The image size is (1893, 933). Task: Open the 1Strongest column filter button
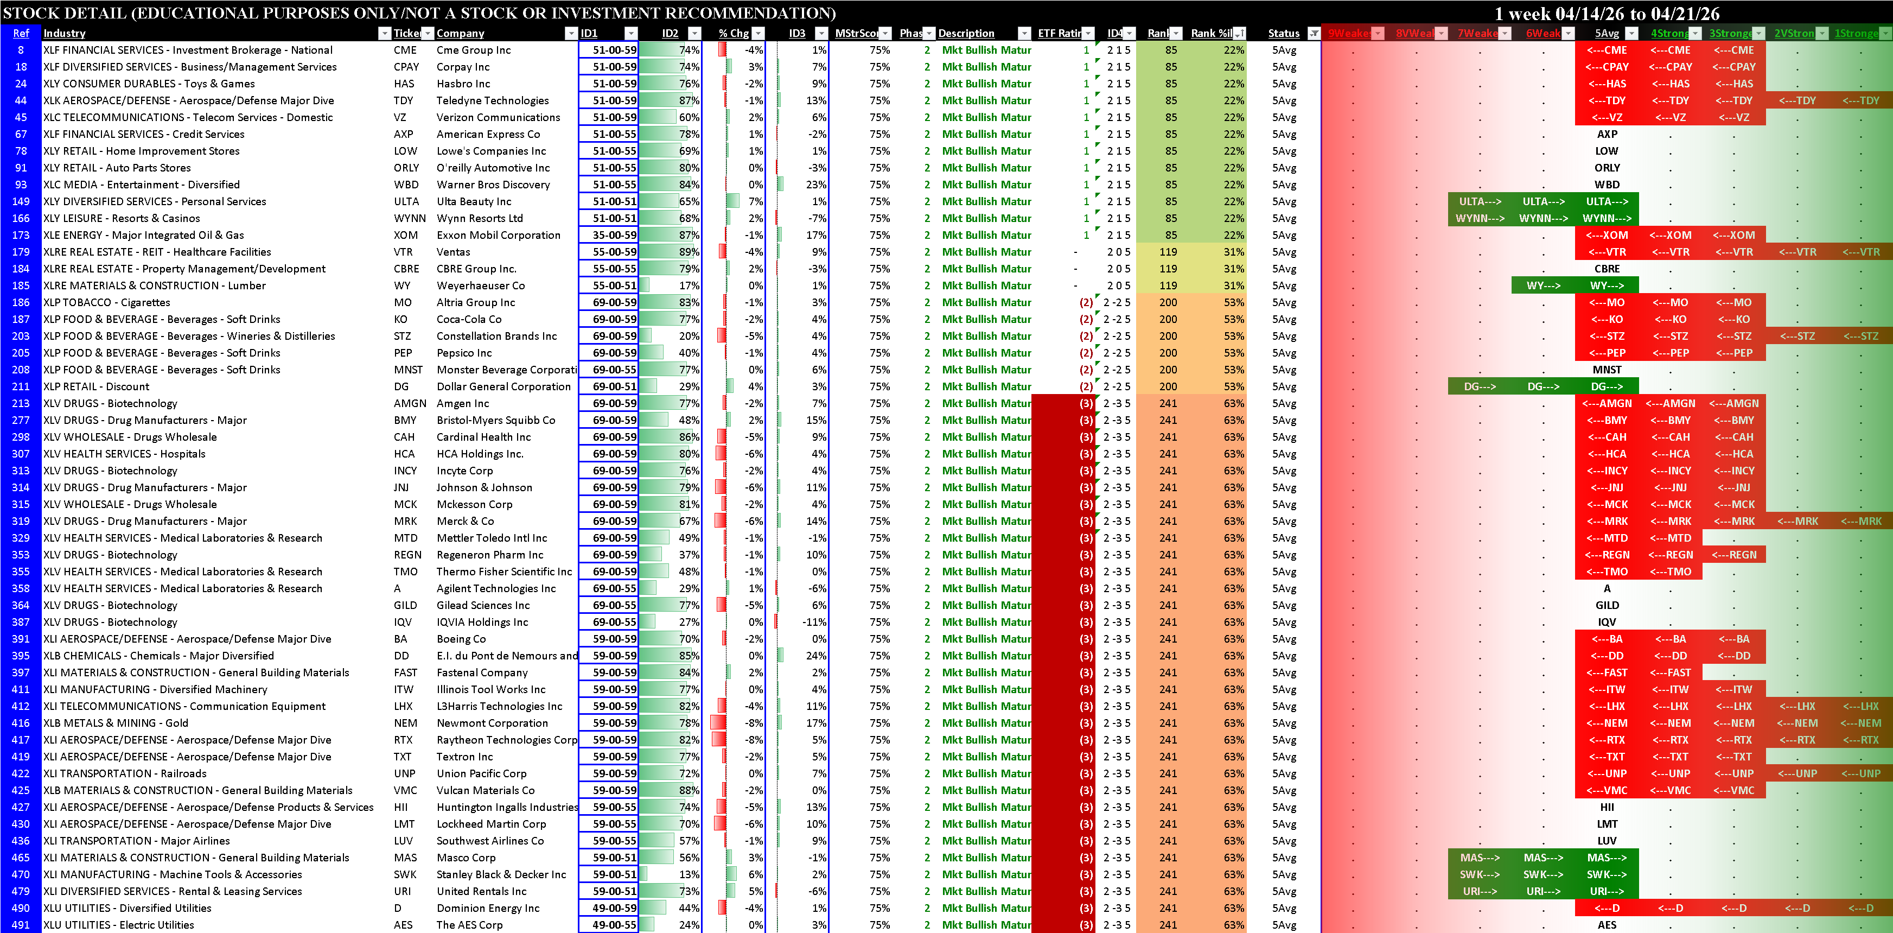[x=1885, y=33]
